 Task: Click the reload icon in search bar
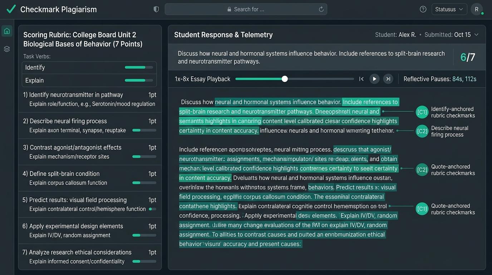[x=321, y=9]
